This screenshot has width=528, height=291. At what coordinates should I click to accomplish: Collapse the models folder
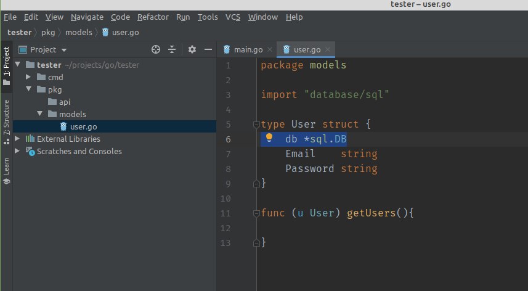tap(39, 114)
